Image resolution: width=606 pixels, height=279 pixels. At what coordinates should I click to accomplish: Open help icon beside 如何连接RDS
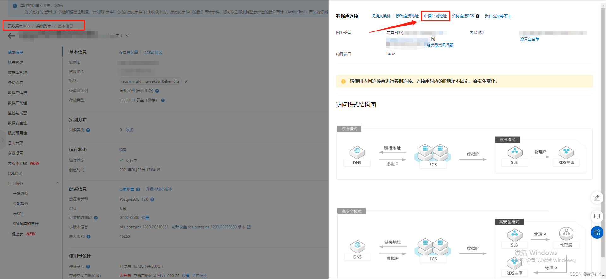pos(478,16)
